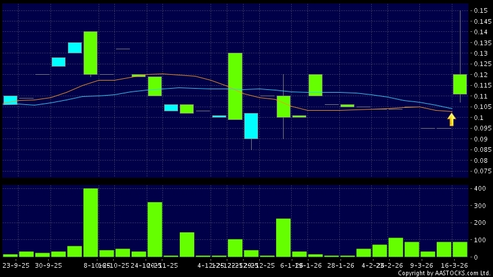The width and height of the screenshot is (493, 277).
Task: Select the large green candle reaching 0.13
Action: pyautogui.click(x=235, y=86)
